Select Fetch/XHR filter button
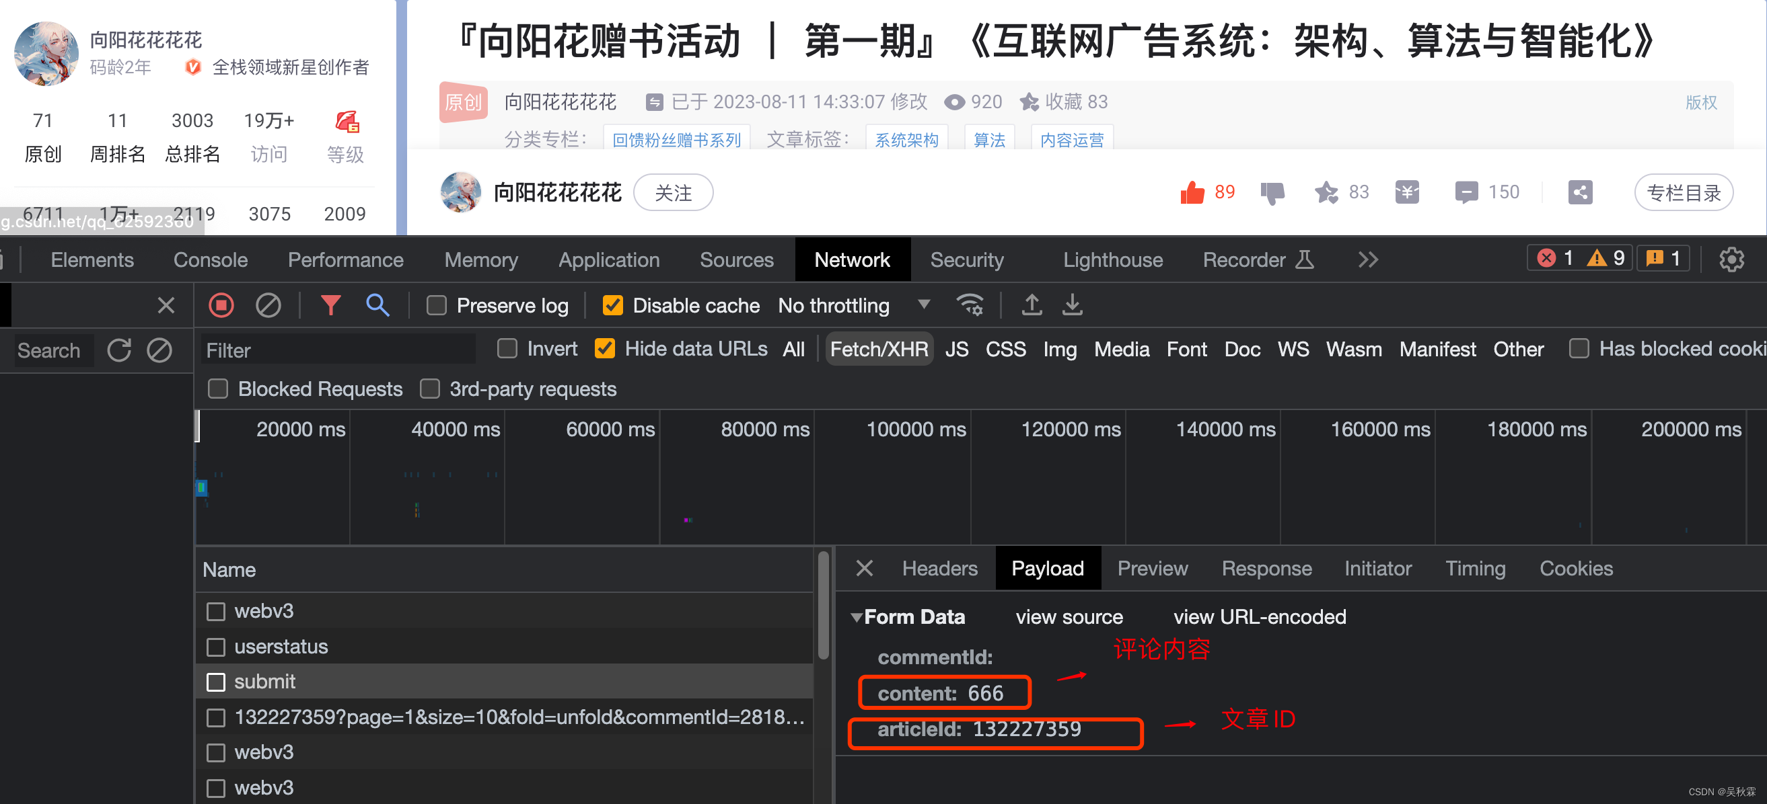This screenshot has width=1767, height=804. 879,350
